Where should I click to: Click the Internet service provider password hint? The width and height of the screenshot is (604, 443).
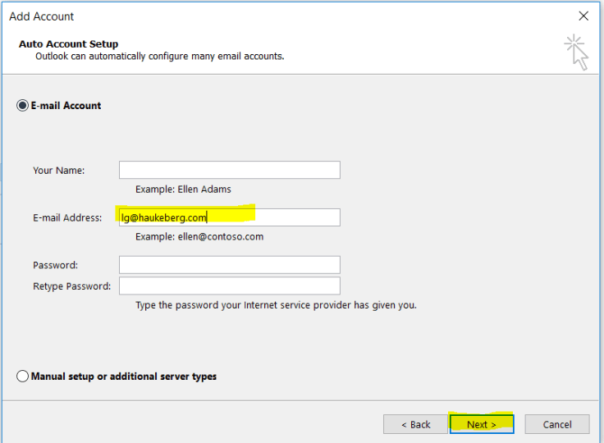[x=276, y=305]
